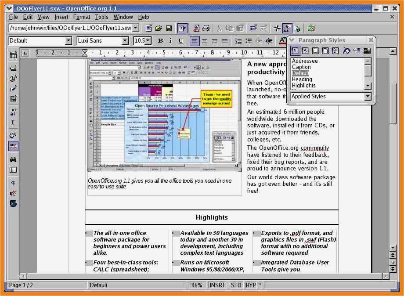Save the document with the Save icon
The height and width of the screenshot is (296, 404).
169,28
